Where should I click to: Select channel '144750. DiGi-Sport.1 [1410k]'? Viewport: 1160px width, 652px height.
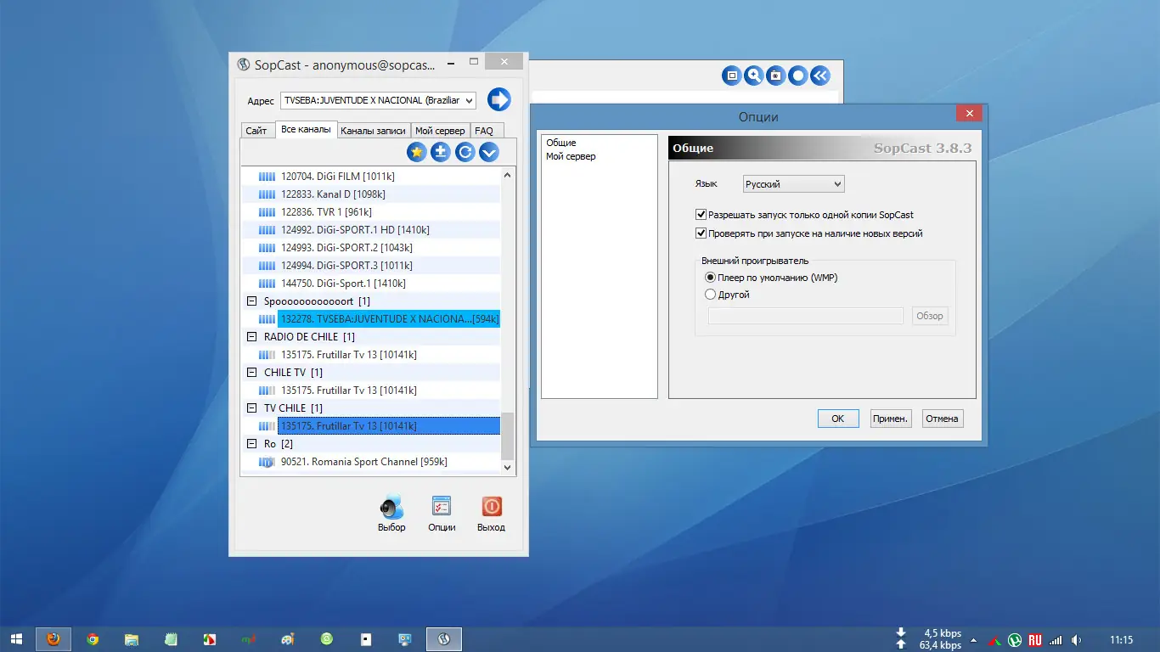pyautogui.click(x=343, y=284)
